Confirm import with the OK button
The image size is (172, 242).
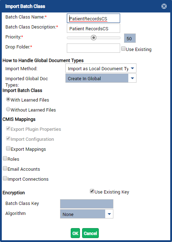tap(75, 233)
